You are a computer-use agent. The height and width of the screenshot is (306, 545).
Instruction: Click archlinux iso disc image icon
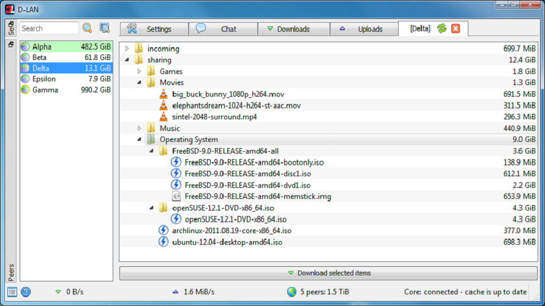point(163,230)
